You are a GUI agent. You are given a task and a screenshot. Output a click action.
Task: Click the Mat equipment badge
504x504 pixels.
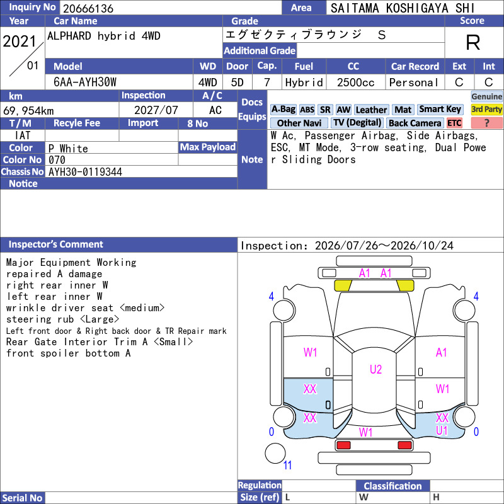point(403,110)
